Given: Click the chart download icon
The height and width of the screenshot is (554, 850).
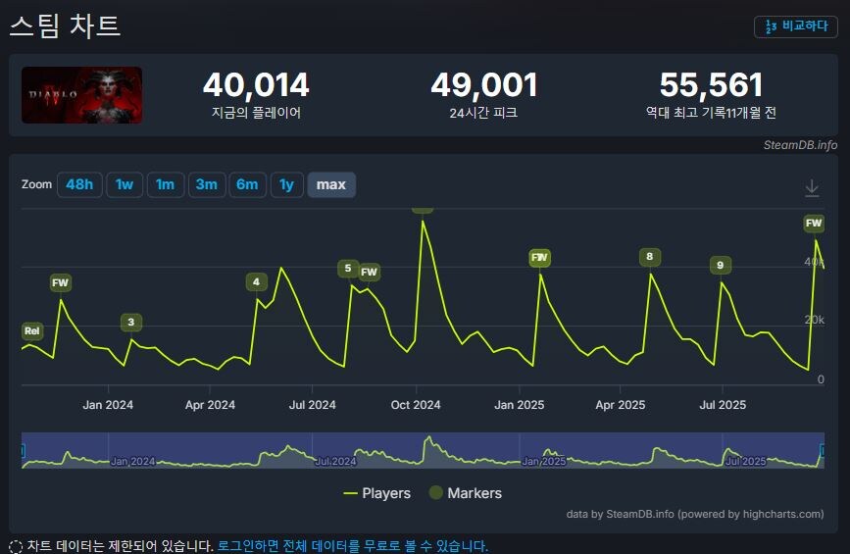Looking at the screenshot, I should coord(812,187).
